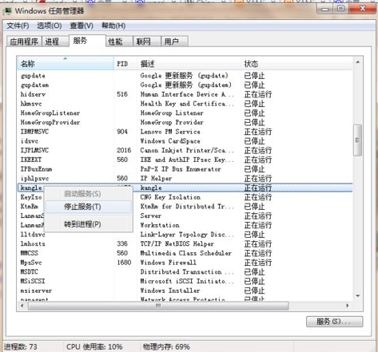This screenshot has width=378, height=352.
Task: Sort by the PID column header
Action: (x=125, y=64)
